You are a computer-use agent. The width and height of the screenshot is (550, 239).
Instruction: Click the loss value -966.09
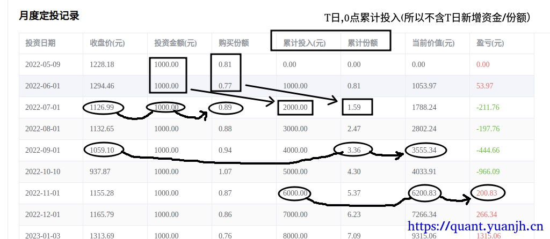coord(488,171)
